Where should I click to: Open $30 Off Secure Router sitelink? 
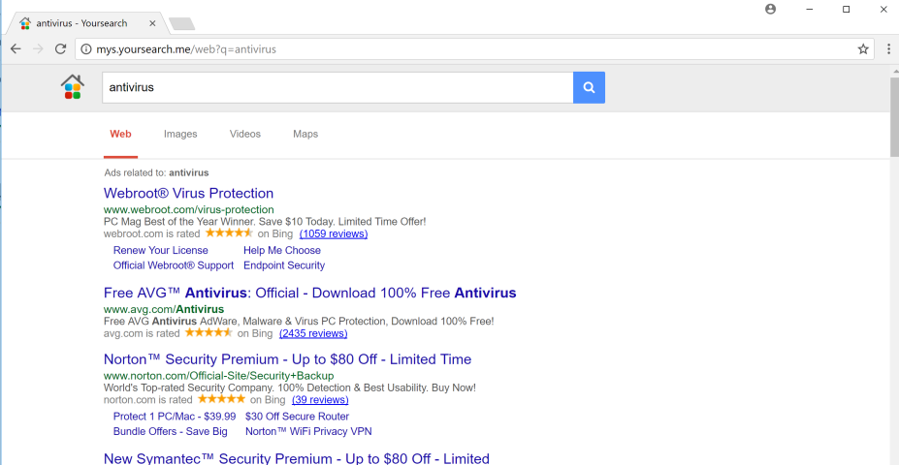coord(297,417)
